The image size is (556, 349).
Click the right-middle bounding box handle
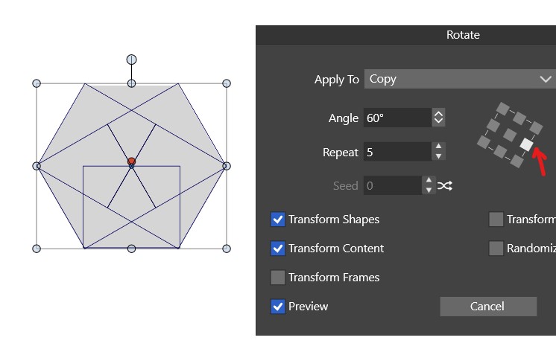(x=227, y=166)
